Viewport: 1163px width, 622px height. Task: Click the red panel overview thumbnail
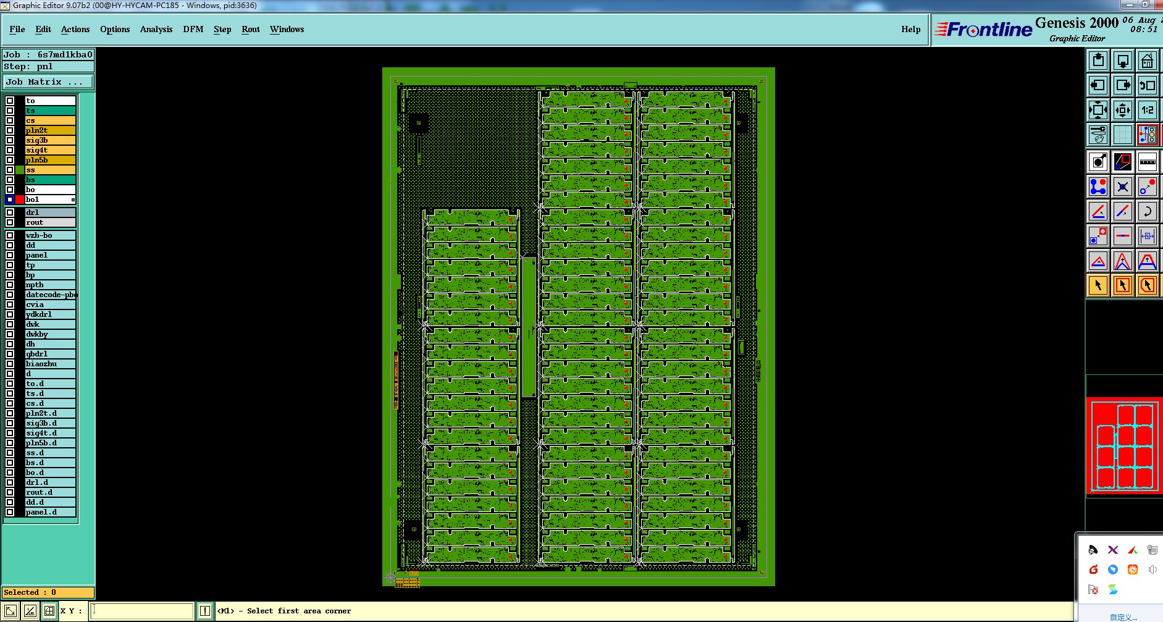tap(1124, 445)
